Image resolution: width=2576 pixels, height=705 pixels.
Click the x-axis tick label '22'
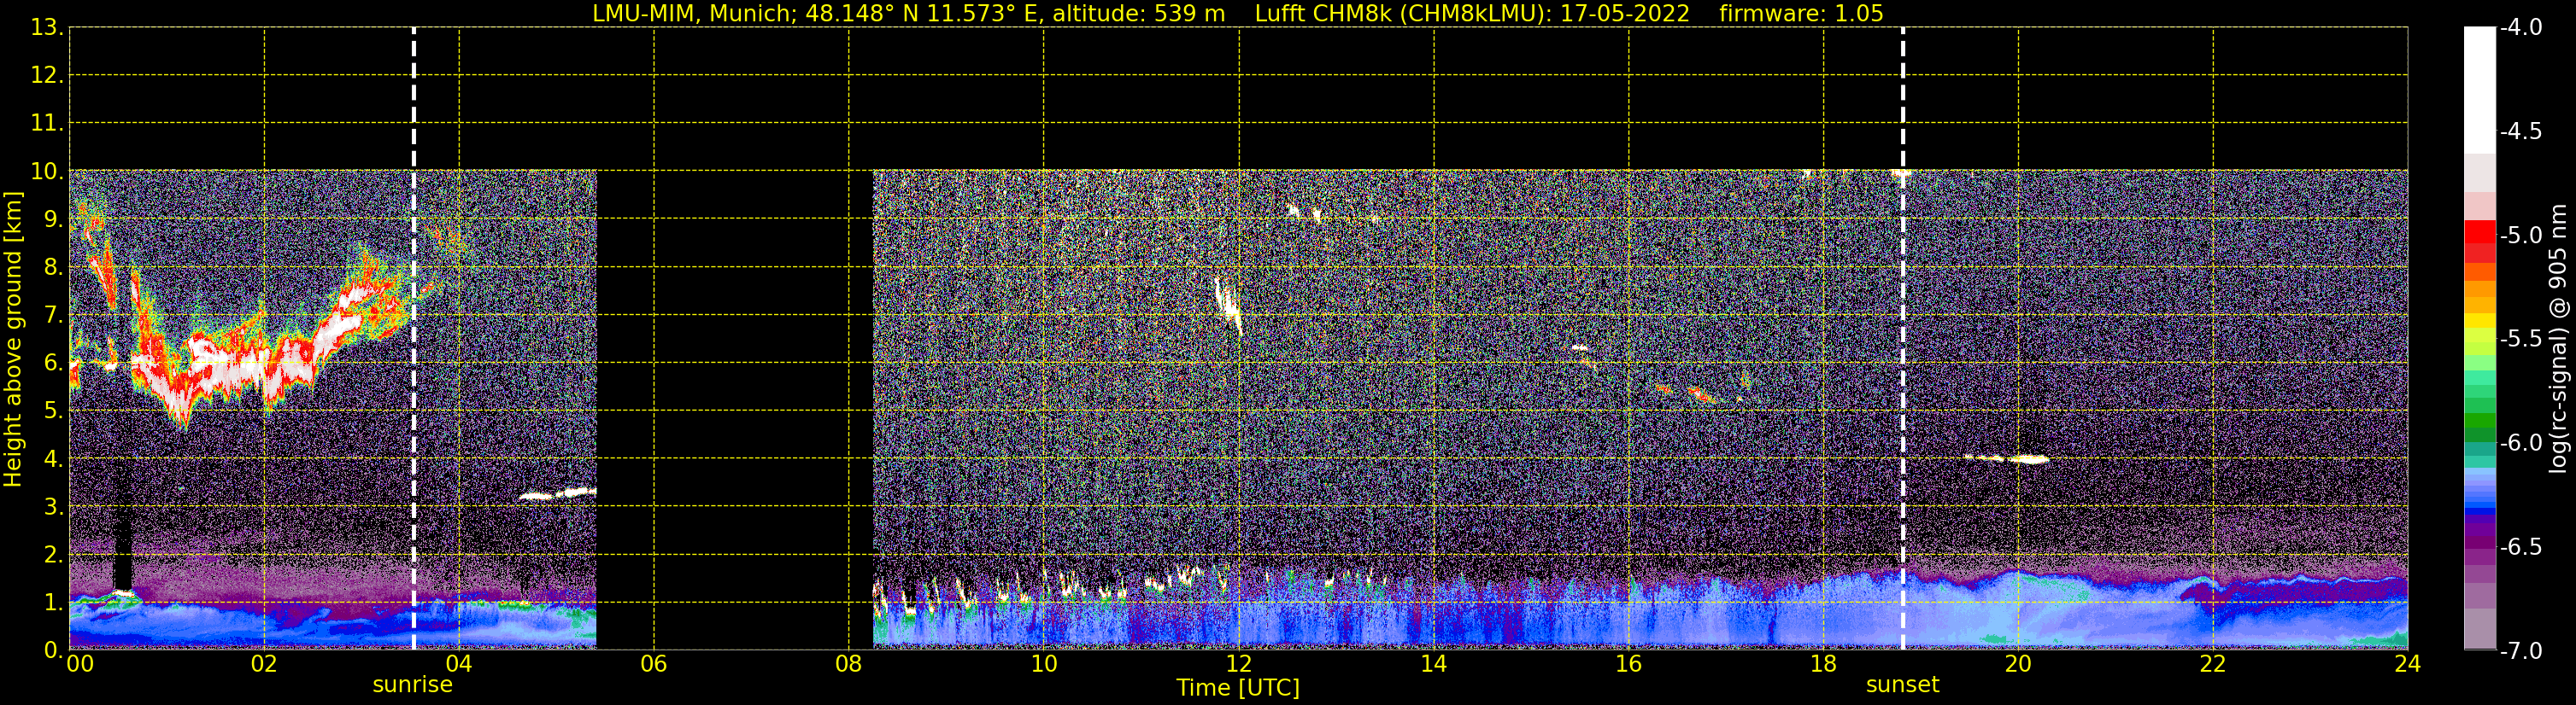tap(2213, 664)
